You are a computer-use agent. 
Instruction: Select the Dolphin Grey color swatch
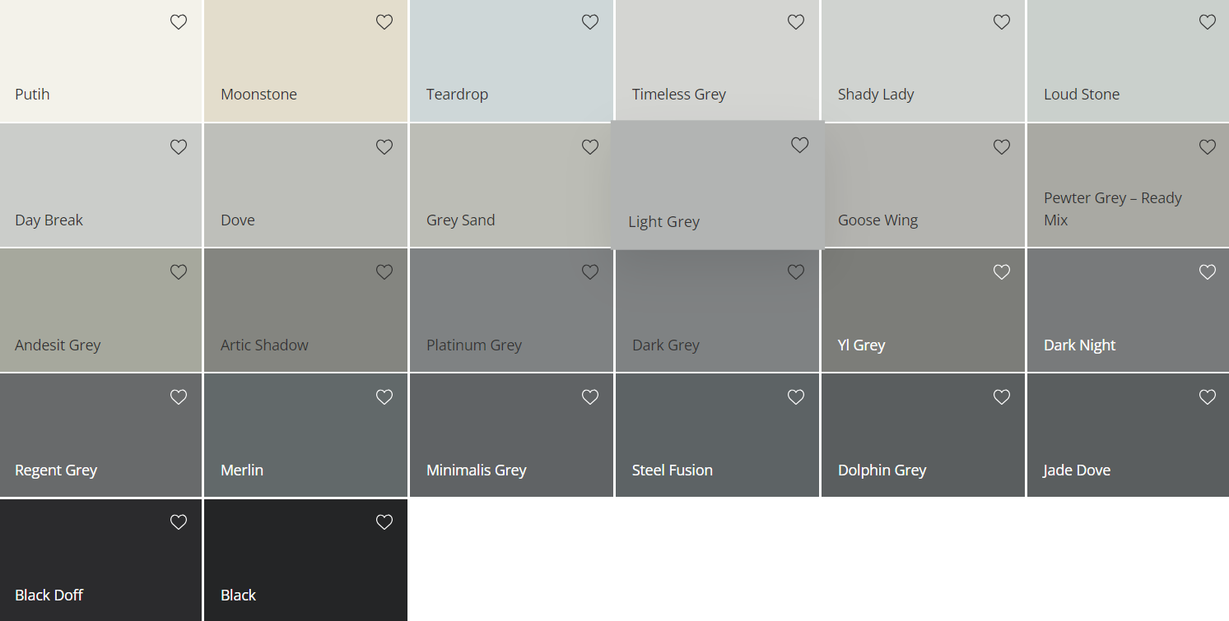[x=923, y=435]
